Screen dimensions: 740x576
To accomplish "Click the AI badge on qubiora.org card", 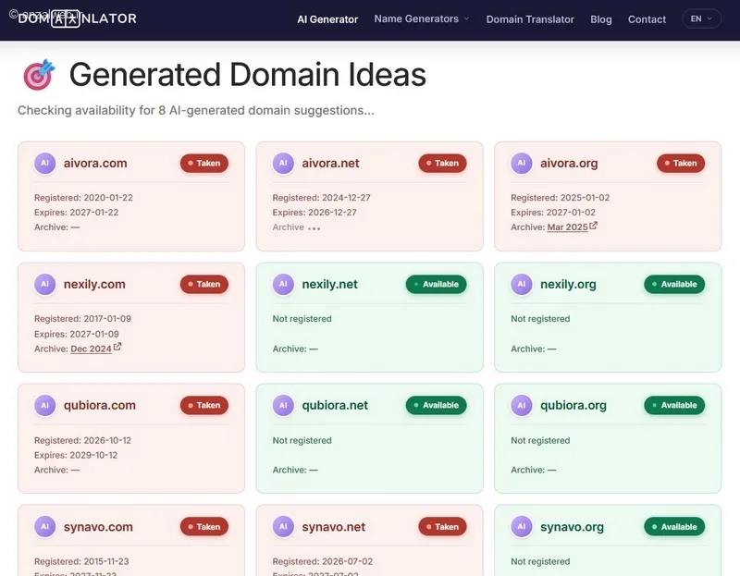I will point(522,405).
